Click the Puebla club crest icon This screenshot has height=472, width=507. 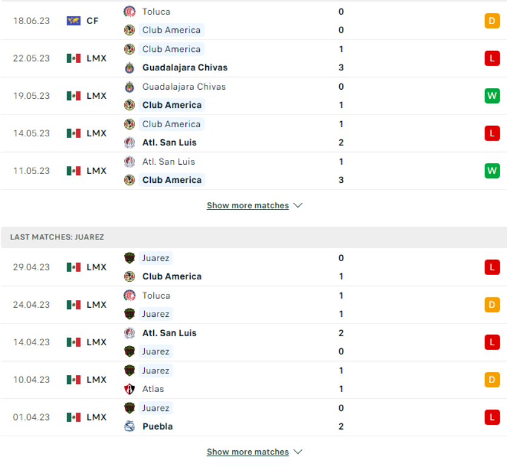[x=129, y=427]
